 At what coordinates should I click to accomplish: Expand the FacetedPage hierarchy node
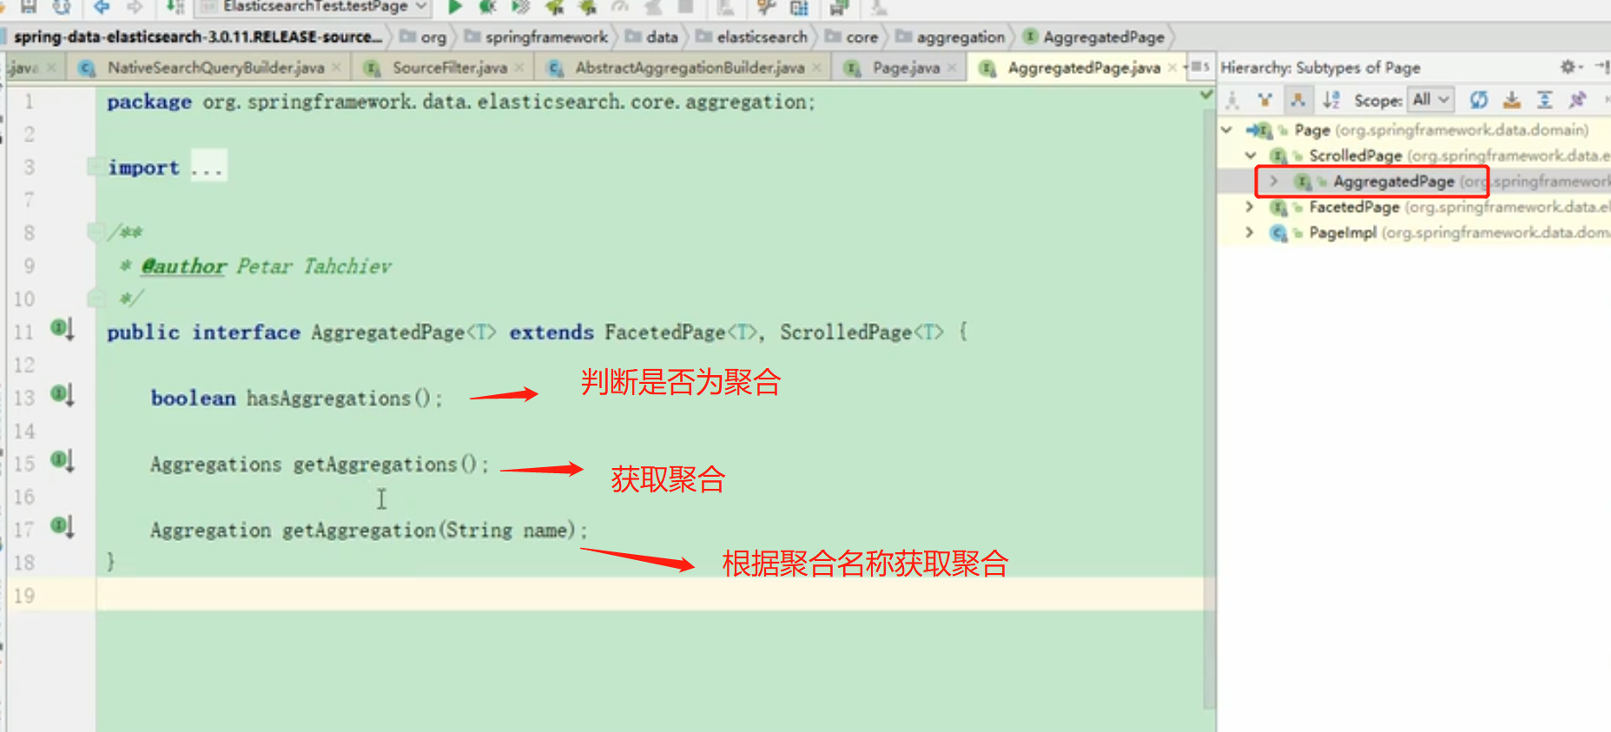click(x=1250, y=207)
